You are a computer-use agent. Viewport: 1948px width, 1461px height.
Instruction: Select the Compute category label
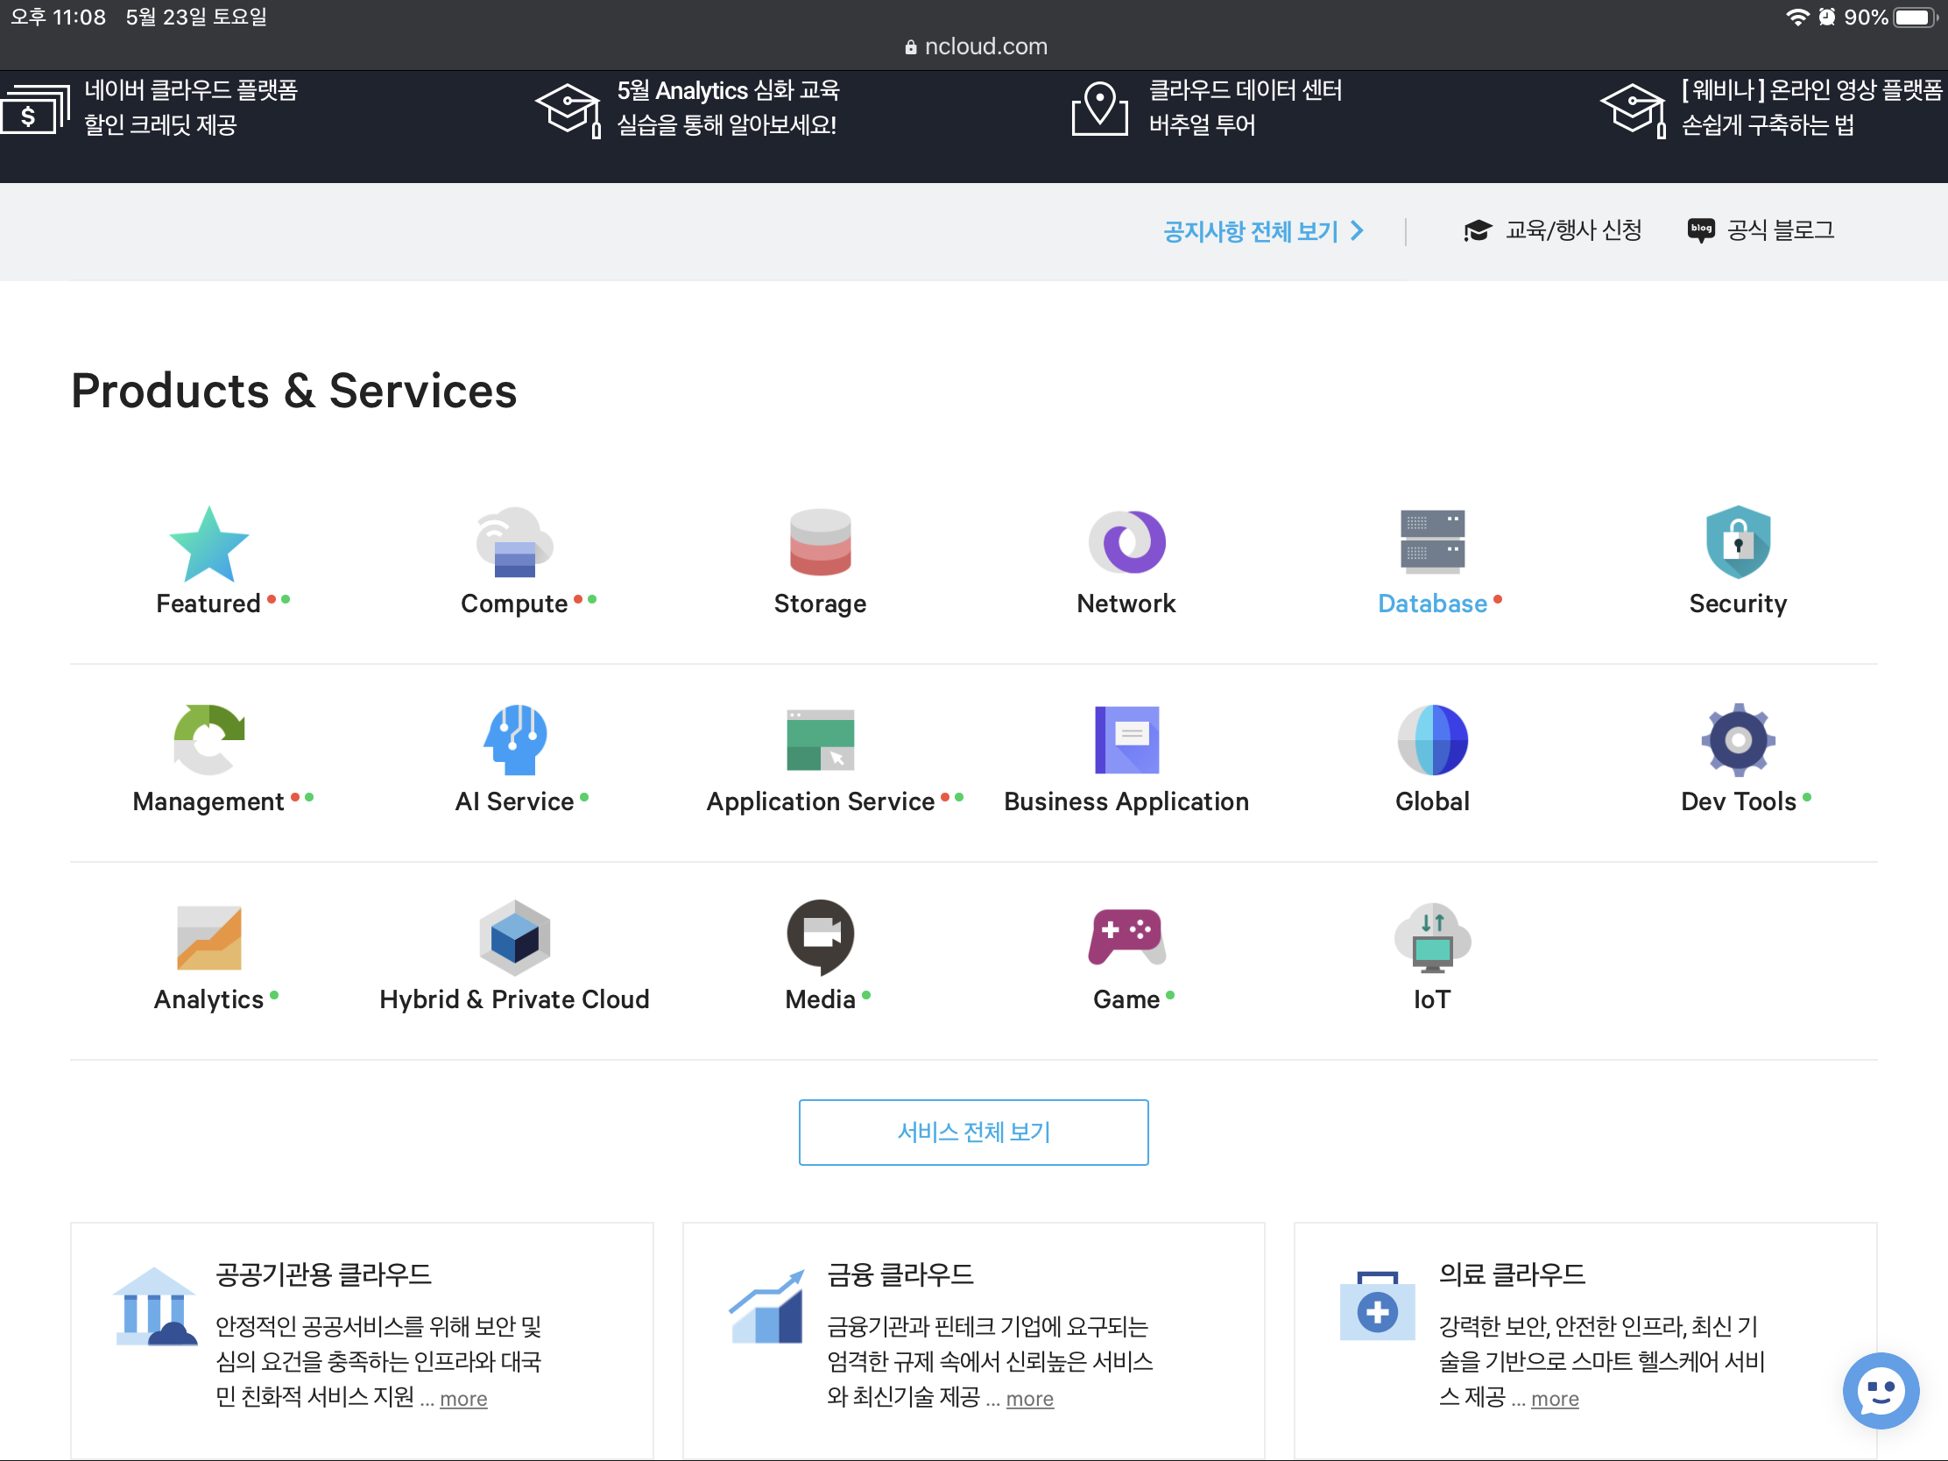point(514,603)
